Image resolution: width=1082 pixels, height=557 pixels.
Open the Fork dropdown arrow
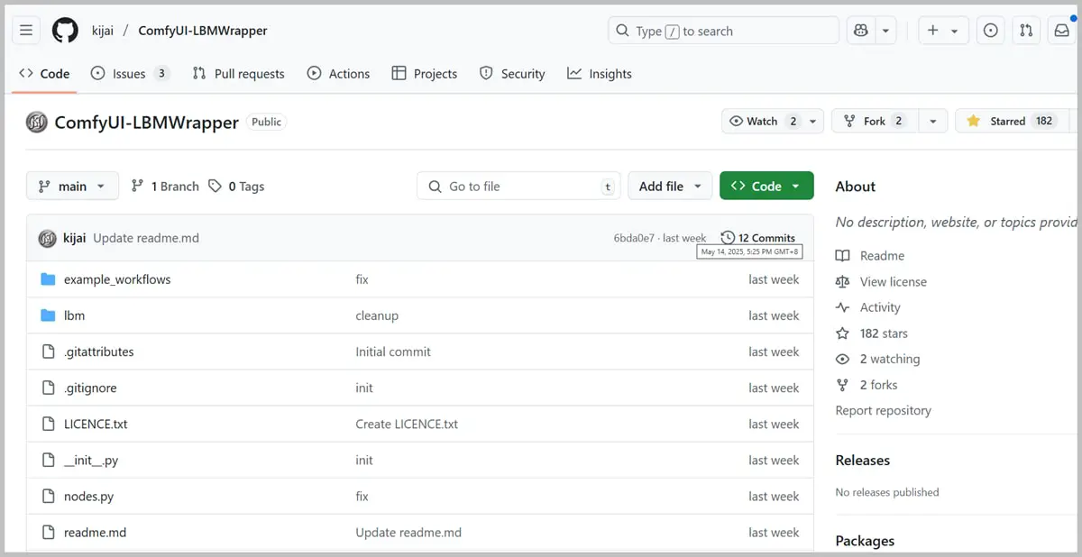933,121
